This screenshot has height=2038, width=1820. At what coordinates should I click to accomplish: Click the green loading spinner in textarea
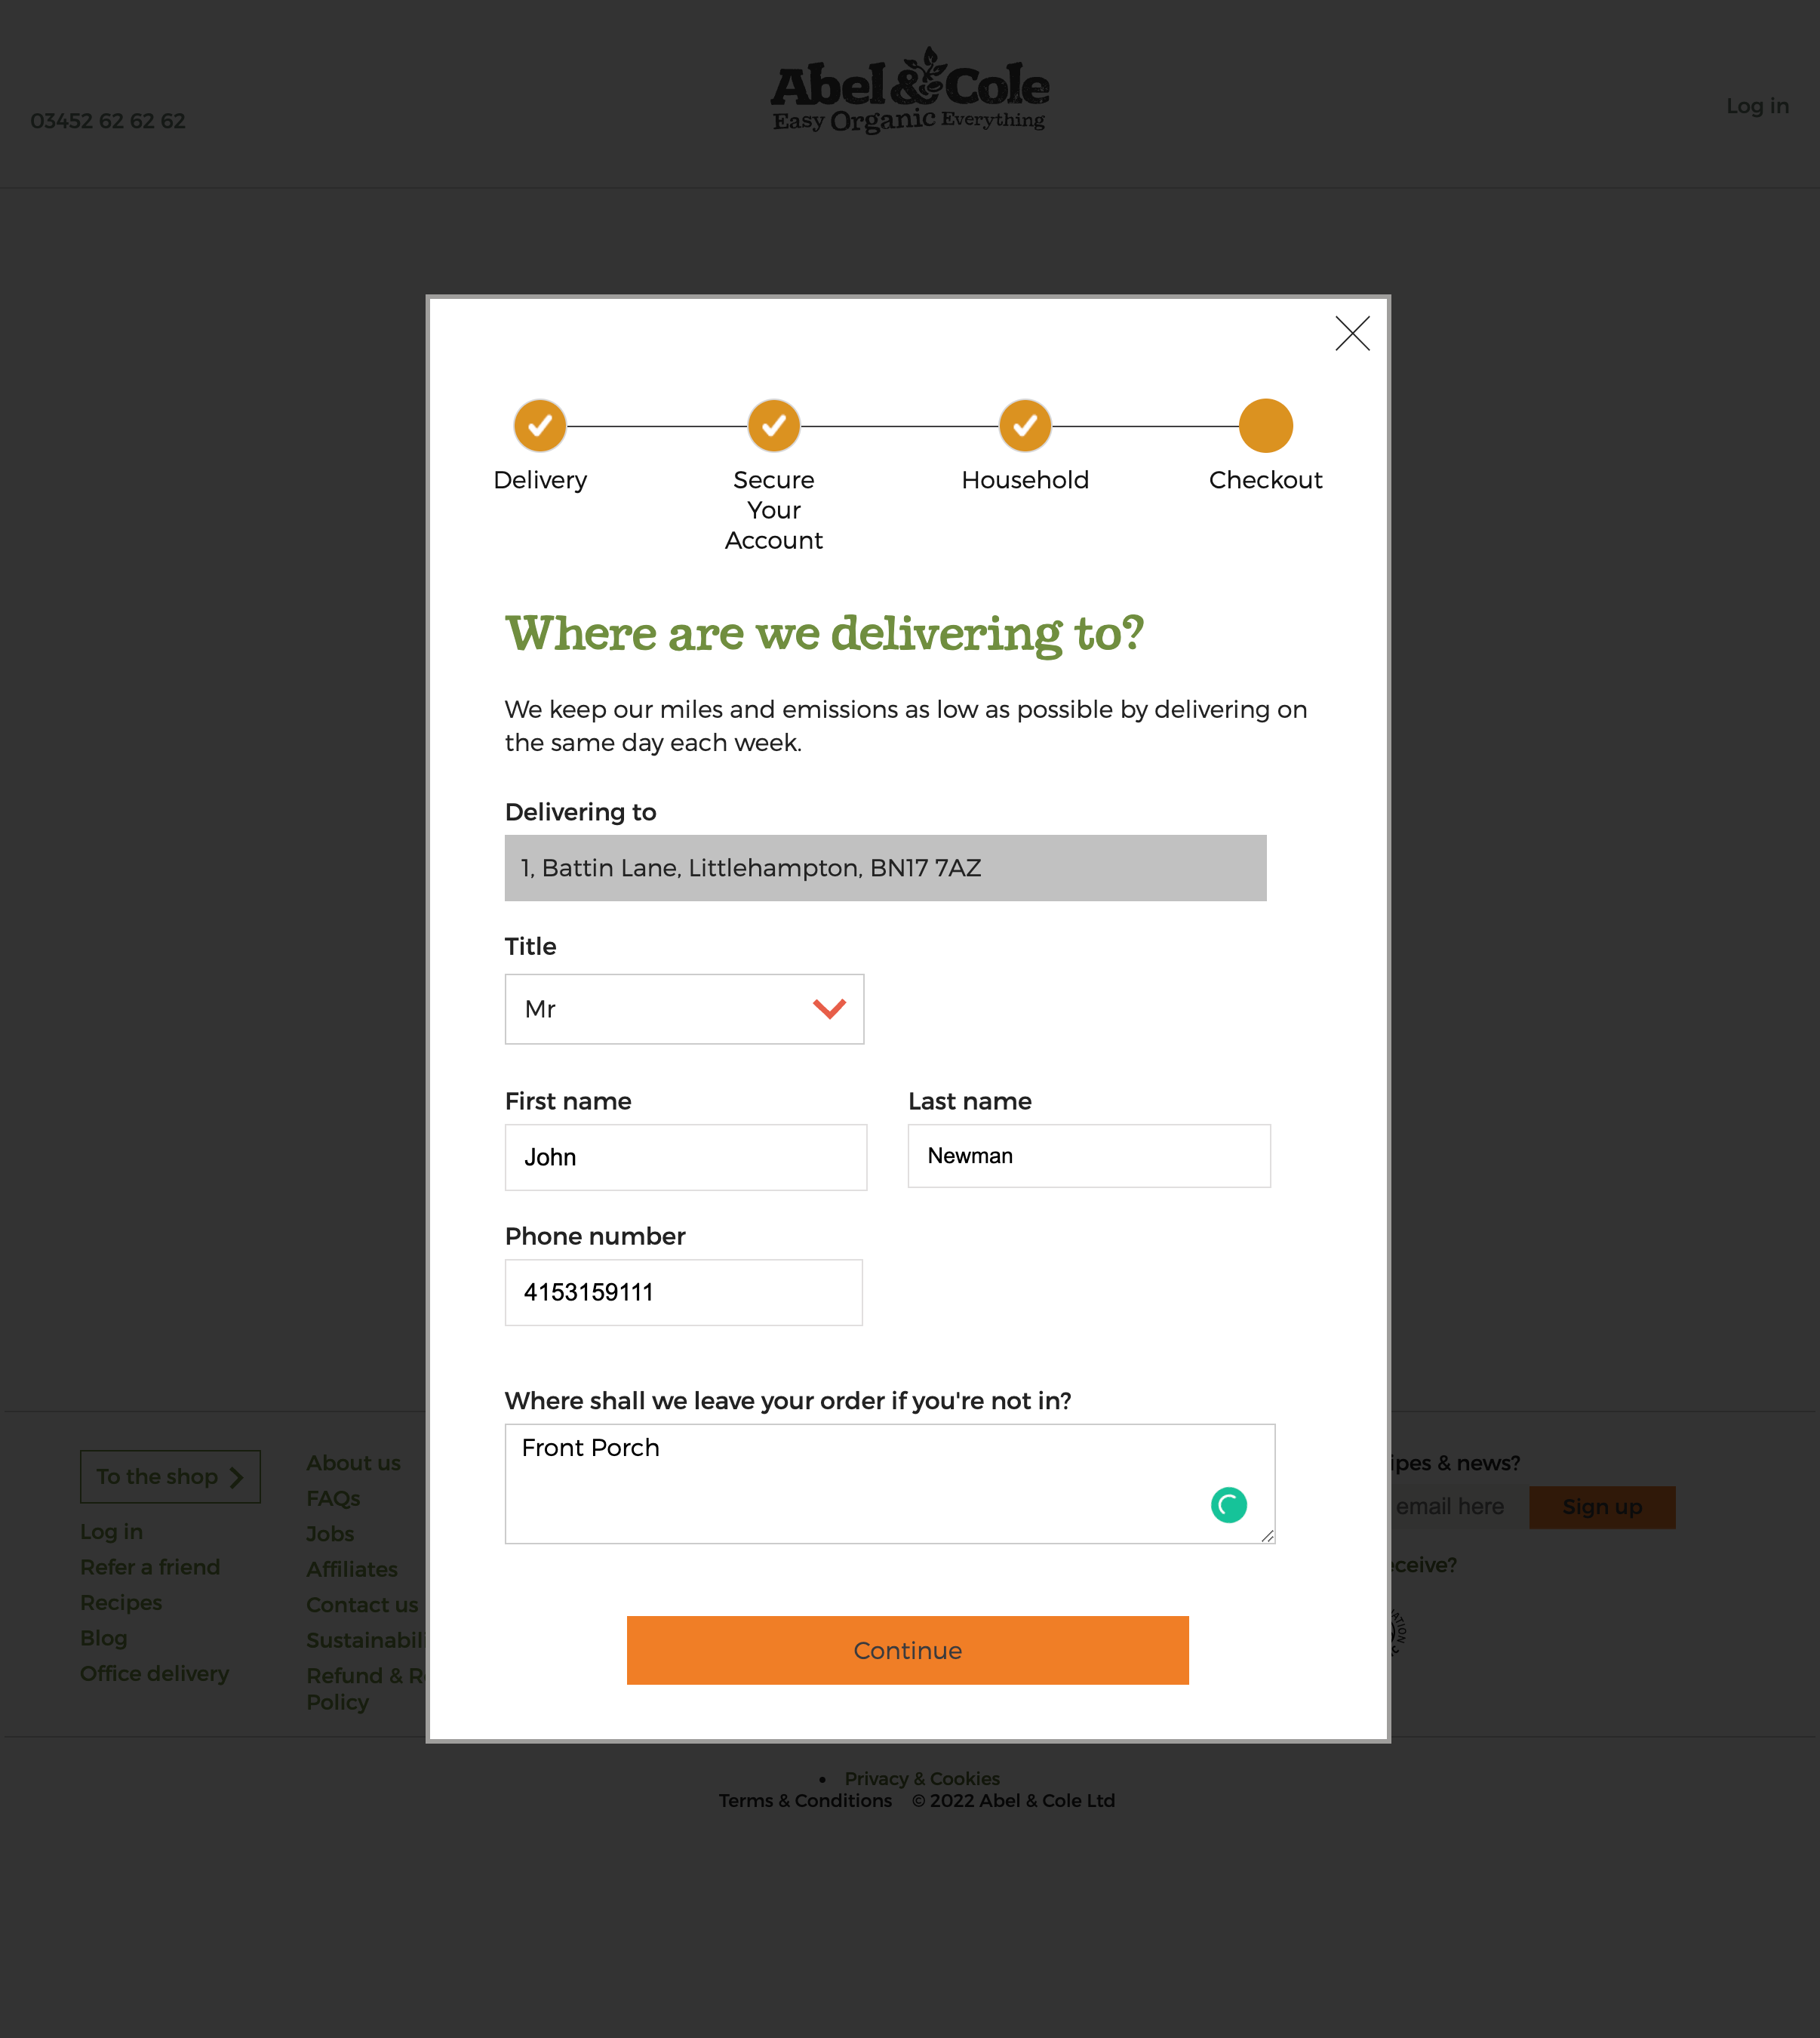1229,1505
